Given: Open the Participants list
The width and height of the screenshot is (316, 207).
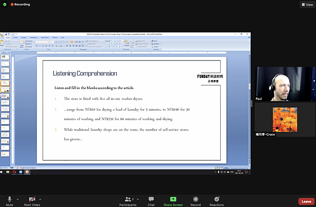Looking at the screenshot, I should coord(128,201).
